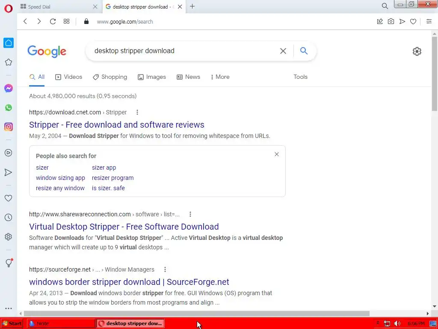Click the snapshot camera icon in the address bar
The image size is (438, 329).
click(x=391, y=21)
